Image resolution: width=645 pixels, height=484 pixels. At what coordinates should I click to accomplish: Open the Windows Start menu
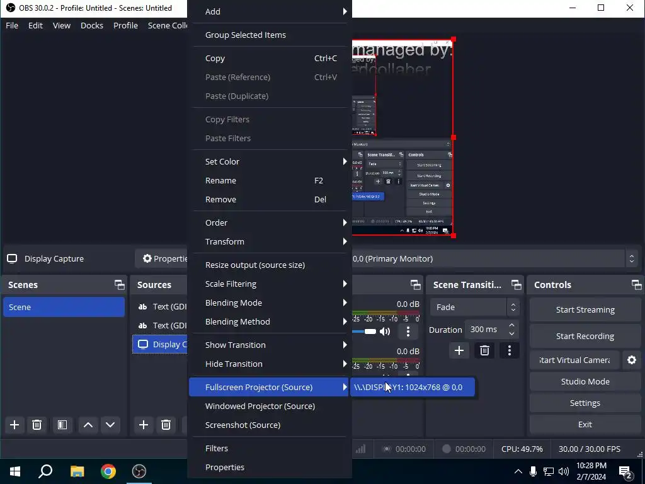coord(15,471)
